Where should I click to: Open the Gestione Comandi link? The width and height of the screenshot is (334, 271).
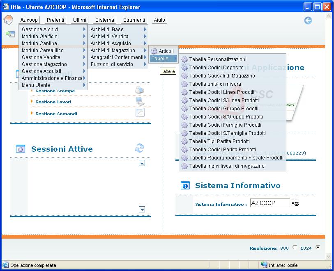point(56,114)
